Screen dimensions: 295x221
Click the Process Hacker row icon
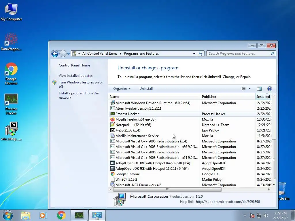click(x=113, y=114)
